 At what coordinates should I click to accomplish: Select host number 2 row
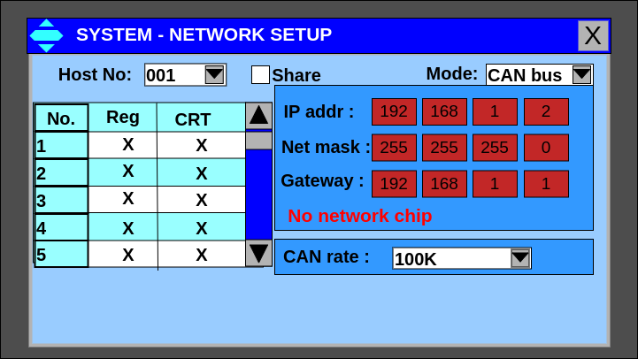[61, 173]
